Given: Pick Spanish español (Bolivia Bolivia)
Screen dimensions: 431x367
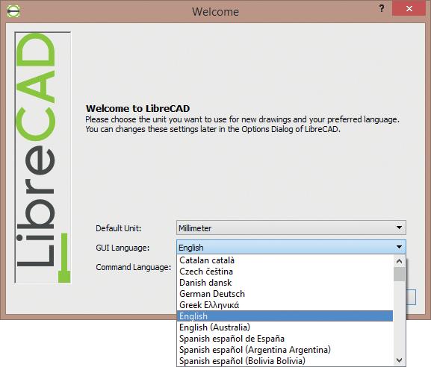Looking at the screenshot, I should click(x=285, y=361).
